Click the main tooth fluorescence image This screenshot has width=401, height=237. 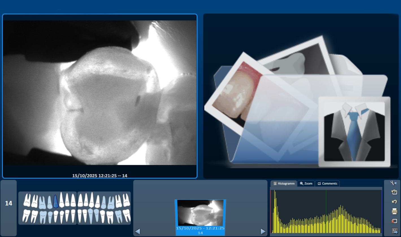click(x=100, y=93)
